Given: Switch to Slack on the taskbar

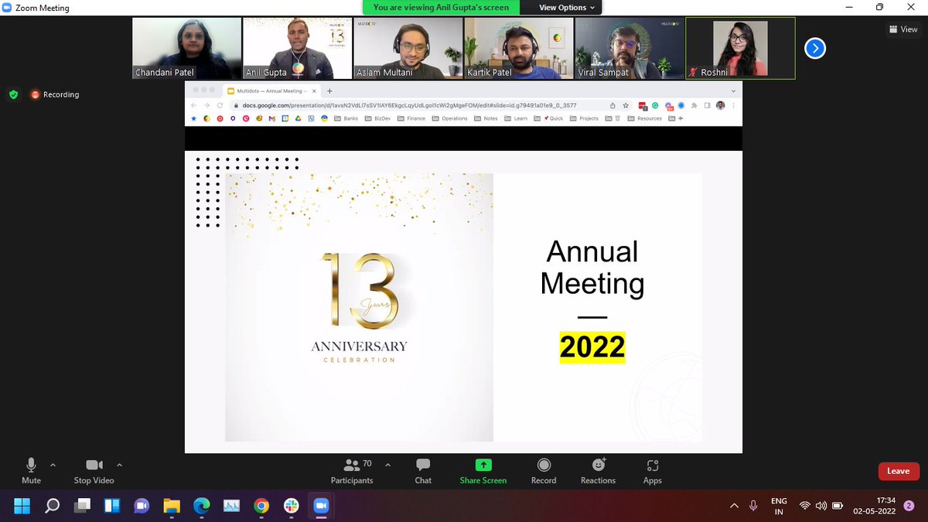Looking at the screenshot, I should [292, 506].
